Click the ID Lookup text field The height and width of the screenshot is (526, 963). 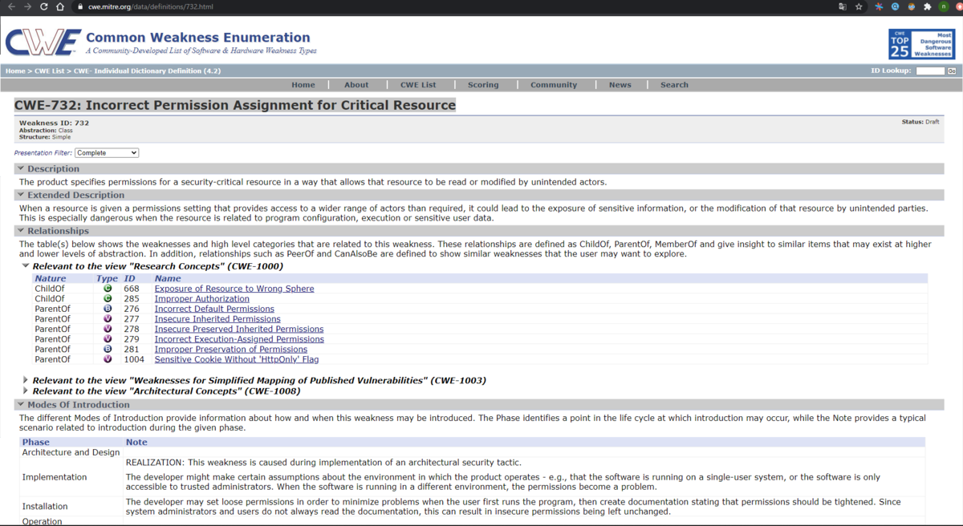930,71
